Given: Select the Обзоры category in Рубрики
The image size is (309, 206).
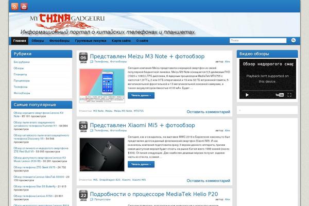Looking at the screenshot, I should (x=19, y=68).
